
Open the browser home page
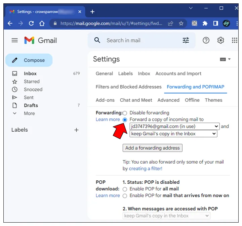coord(42,24)
